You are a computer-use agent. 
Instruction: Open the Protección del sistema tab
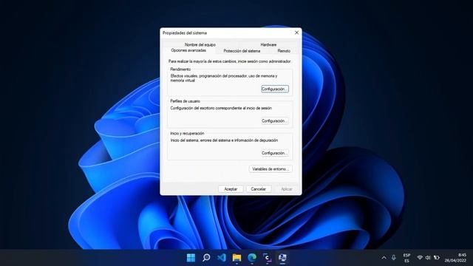(242, 51)
